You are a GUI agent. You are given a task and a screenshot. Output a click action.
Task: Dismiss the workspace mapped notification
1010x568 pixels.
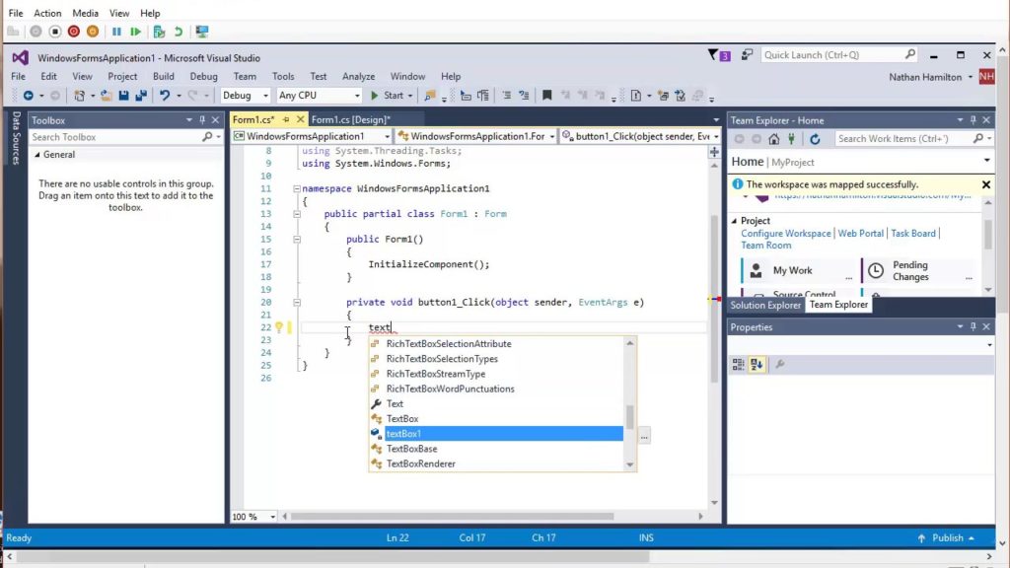(x=986, y=184)
